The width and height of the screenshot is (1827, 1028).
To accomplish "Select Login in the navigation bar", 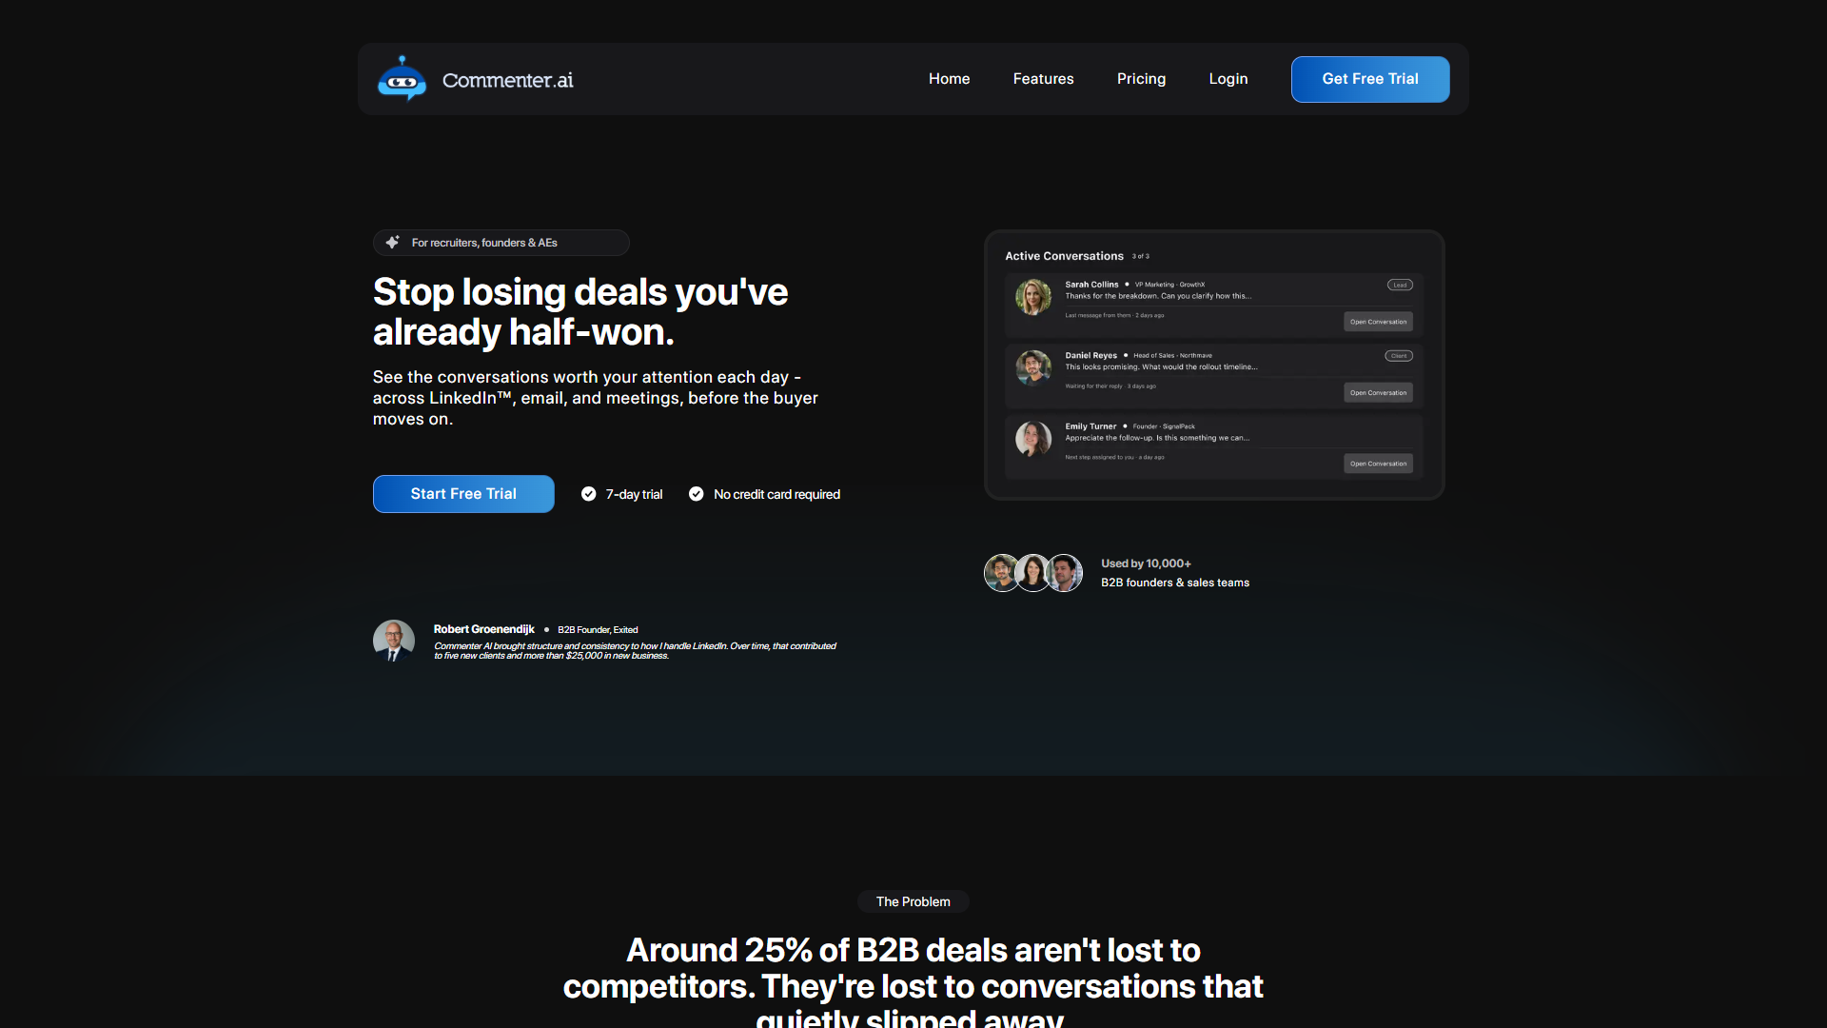I will (x=1228, y=79).
